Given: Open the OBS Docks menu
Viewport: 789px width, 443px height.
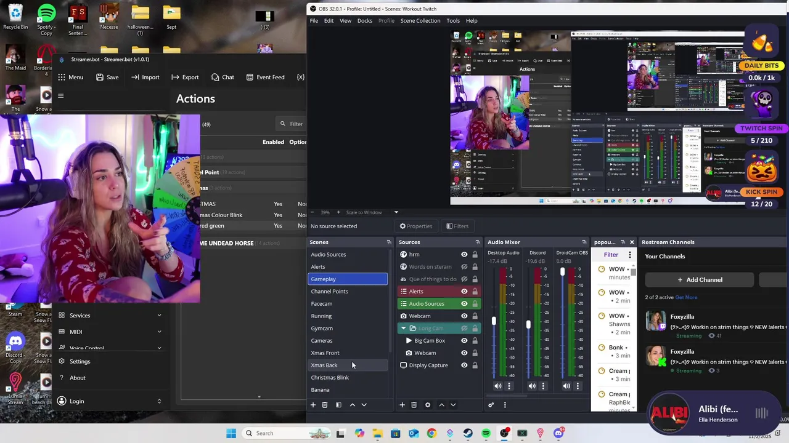Looking at the screenshot, I should pyautogui.click(x=364, y=20).
